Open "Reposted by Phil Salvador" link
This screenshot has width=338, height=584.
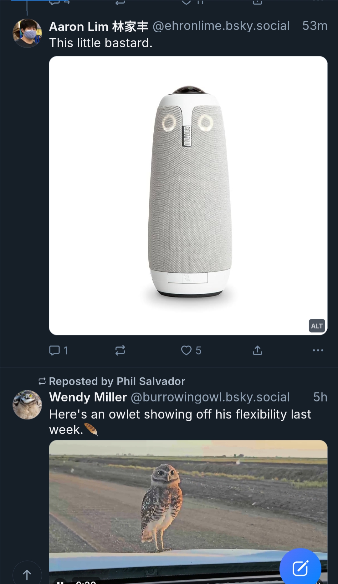pos(117,381)
